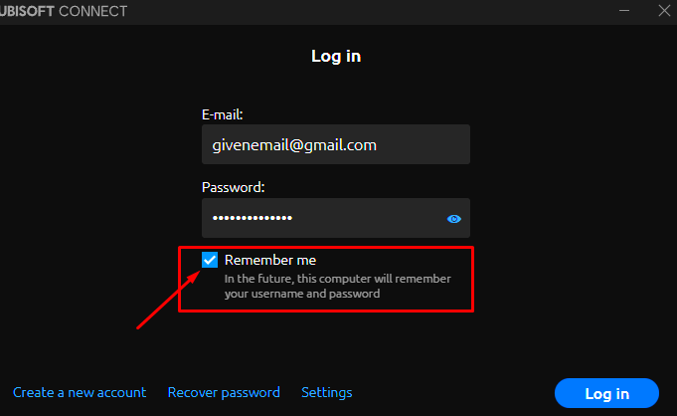Focus the E-mail input field
The image size is (677, 416).
point(336,144)
